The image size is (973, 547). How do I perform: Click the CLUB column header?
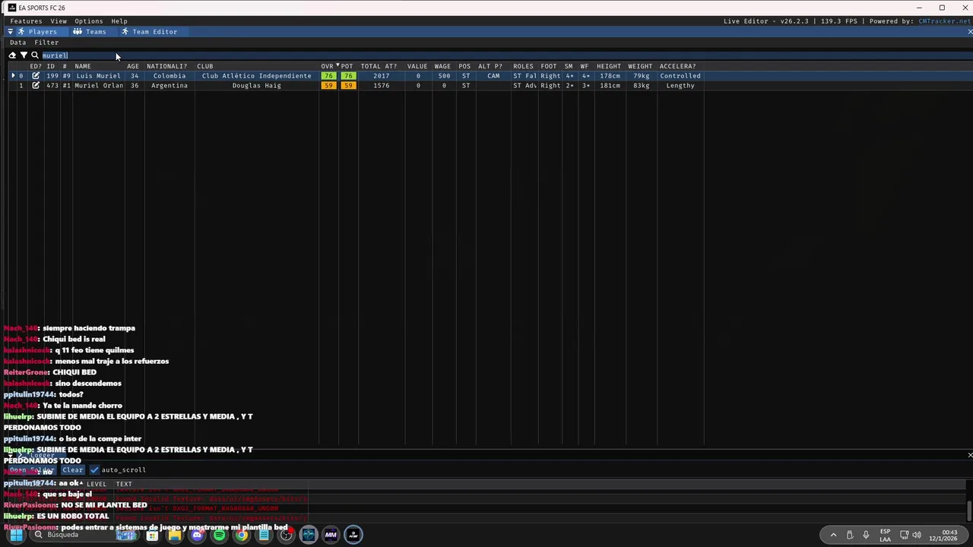pos(205,66)
